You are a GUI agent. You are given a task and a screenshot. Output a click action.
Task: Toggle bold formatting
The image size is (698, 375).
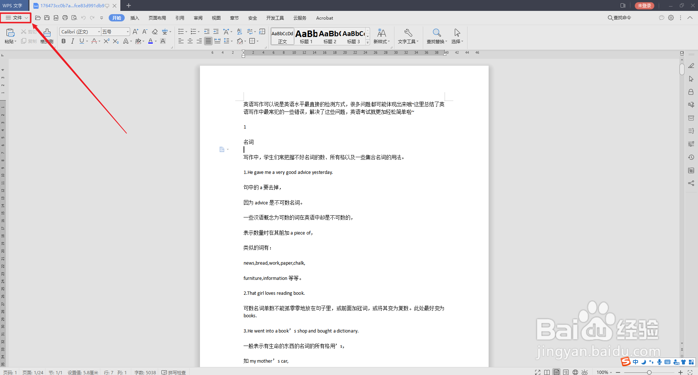click(64, 41)
